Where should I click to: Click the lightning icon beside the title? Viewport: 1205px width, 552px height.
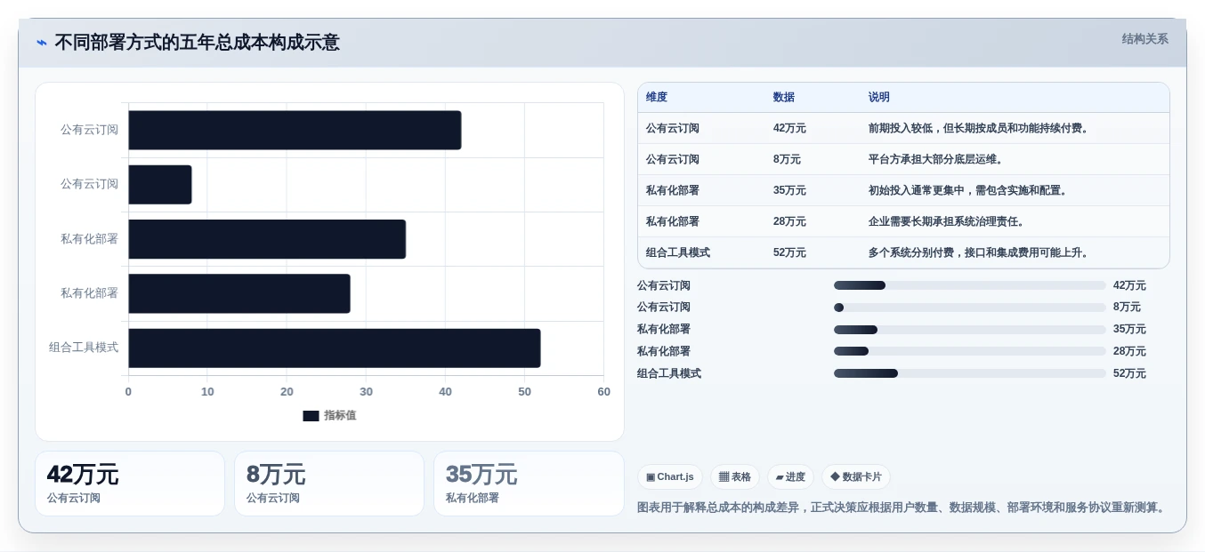tap(42, 42)
